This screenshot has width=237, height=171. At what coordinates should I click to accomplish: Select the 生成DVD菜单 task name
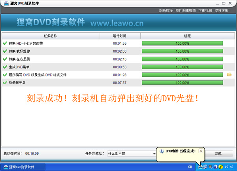[19, 67]
